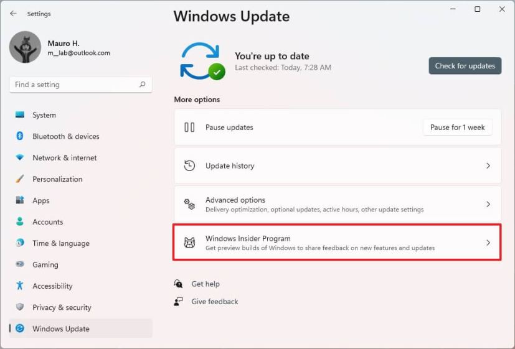Select the Network wifi icon in sidebar
515x349 pixels.
(x=20, y=157)
